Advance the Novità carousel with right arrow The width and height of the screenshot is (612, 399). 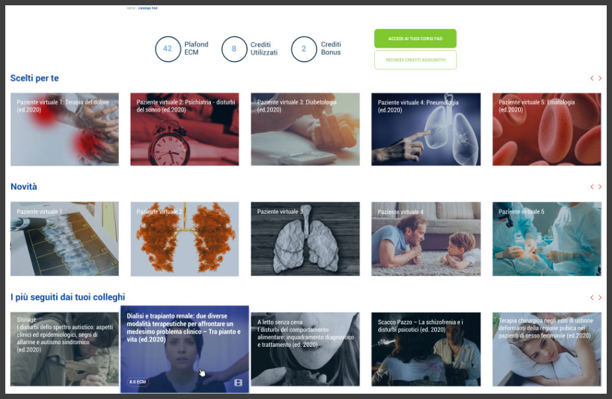pyautogui.click(x=600, y=187)
